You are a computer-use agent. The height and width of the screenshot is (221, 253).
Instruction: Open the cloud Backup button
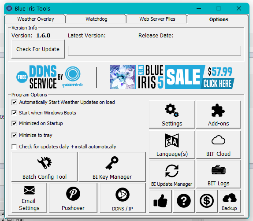tap(230, 201)
